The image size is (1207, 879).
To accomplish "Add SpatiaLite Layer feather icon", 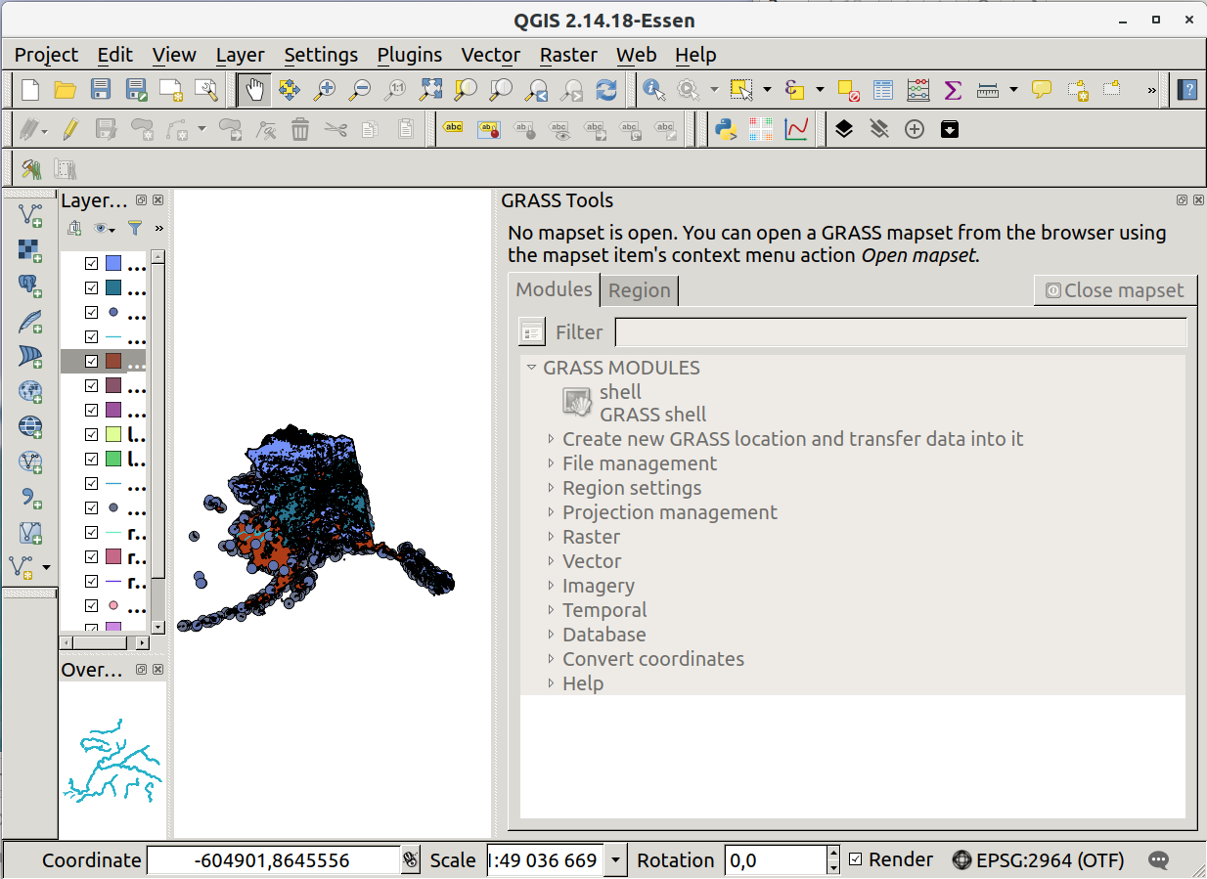I will click(30, 321).
